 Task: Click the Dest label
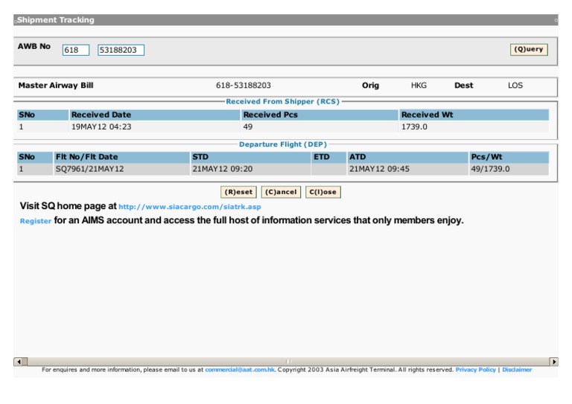tap(464, 86)
